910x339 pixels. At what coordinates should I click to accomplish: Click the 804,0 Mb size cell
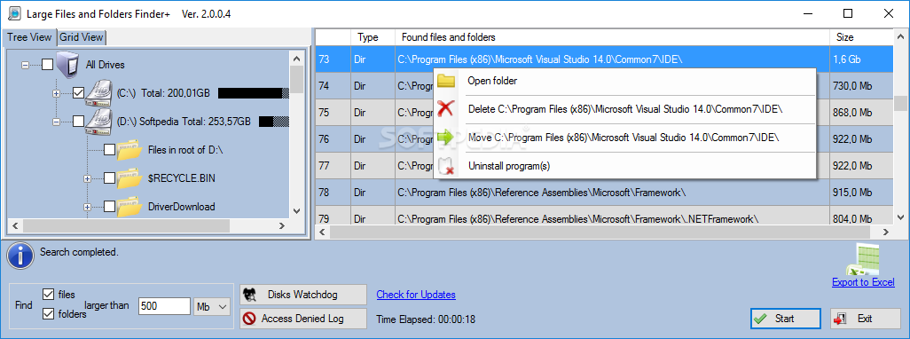click(861, 218)
